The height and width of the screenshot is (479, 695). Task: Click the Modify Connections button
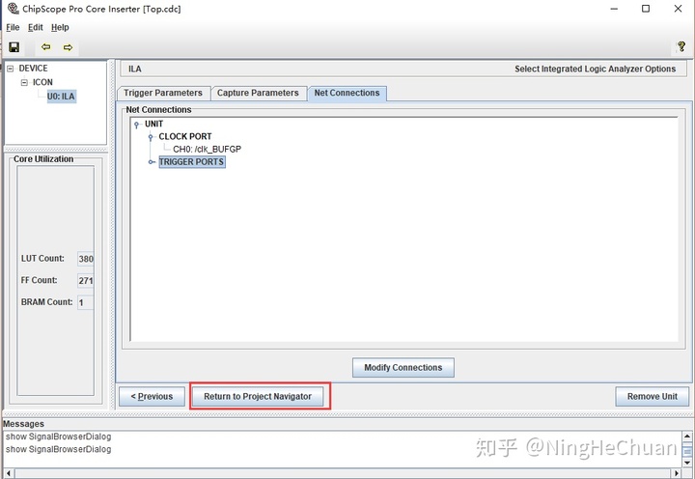pos(403,368)
